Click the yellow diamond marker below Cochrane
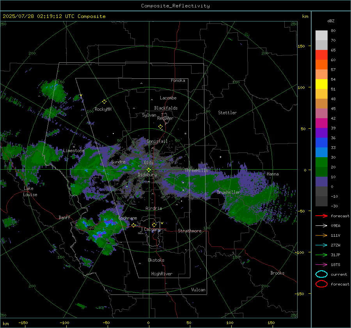Image resolution: width=351 pixels, height=328 pixels. point(133,225)
